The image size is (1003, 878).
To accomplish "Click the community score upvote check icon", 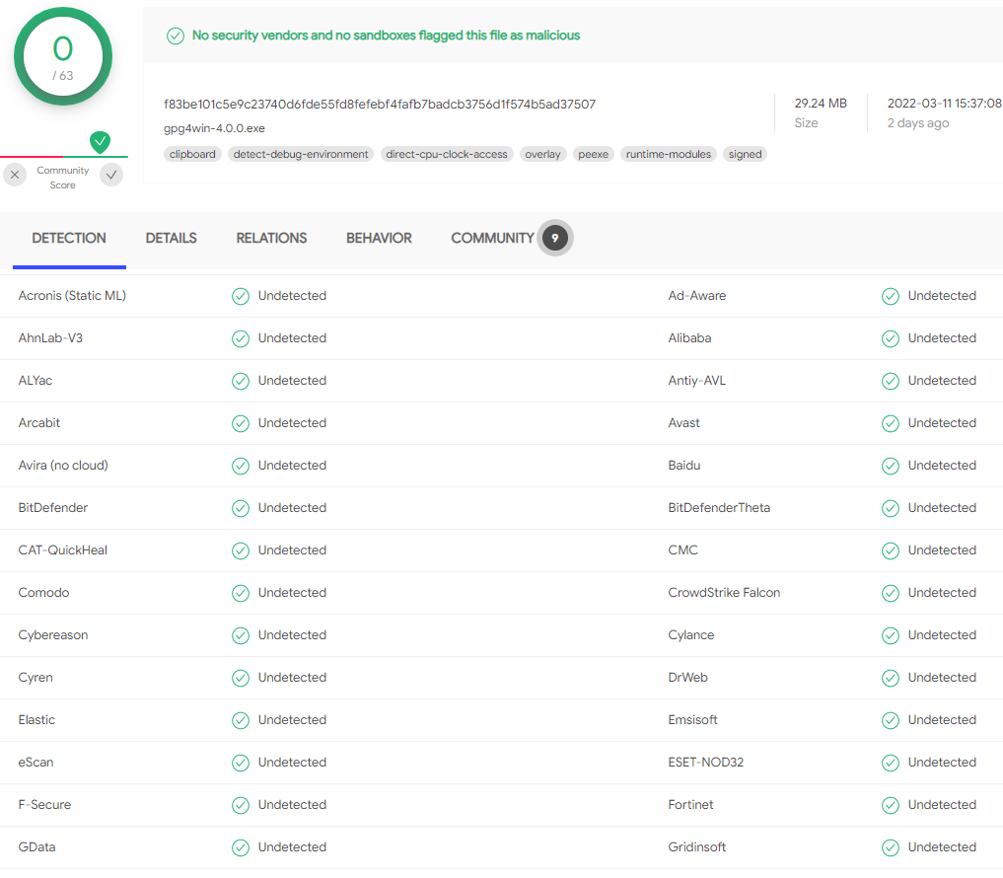I will pos(111,175).
